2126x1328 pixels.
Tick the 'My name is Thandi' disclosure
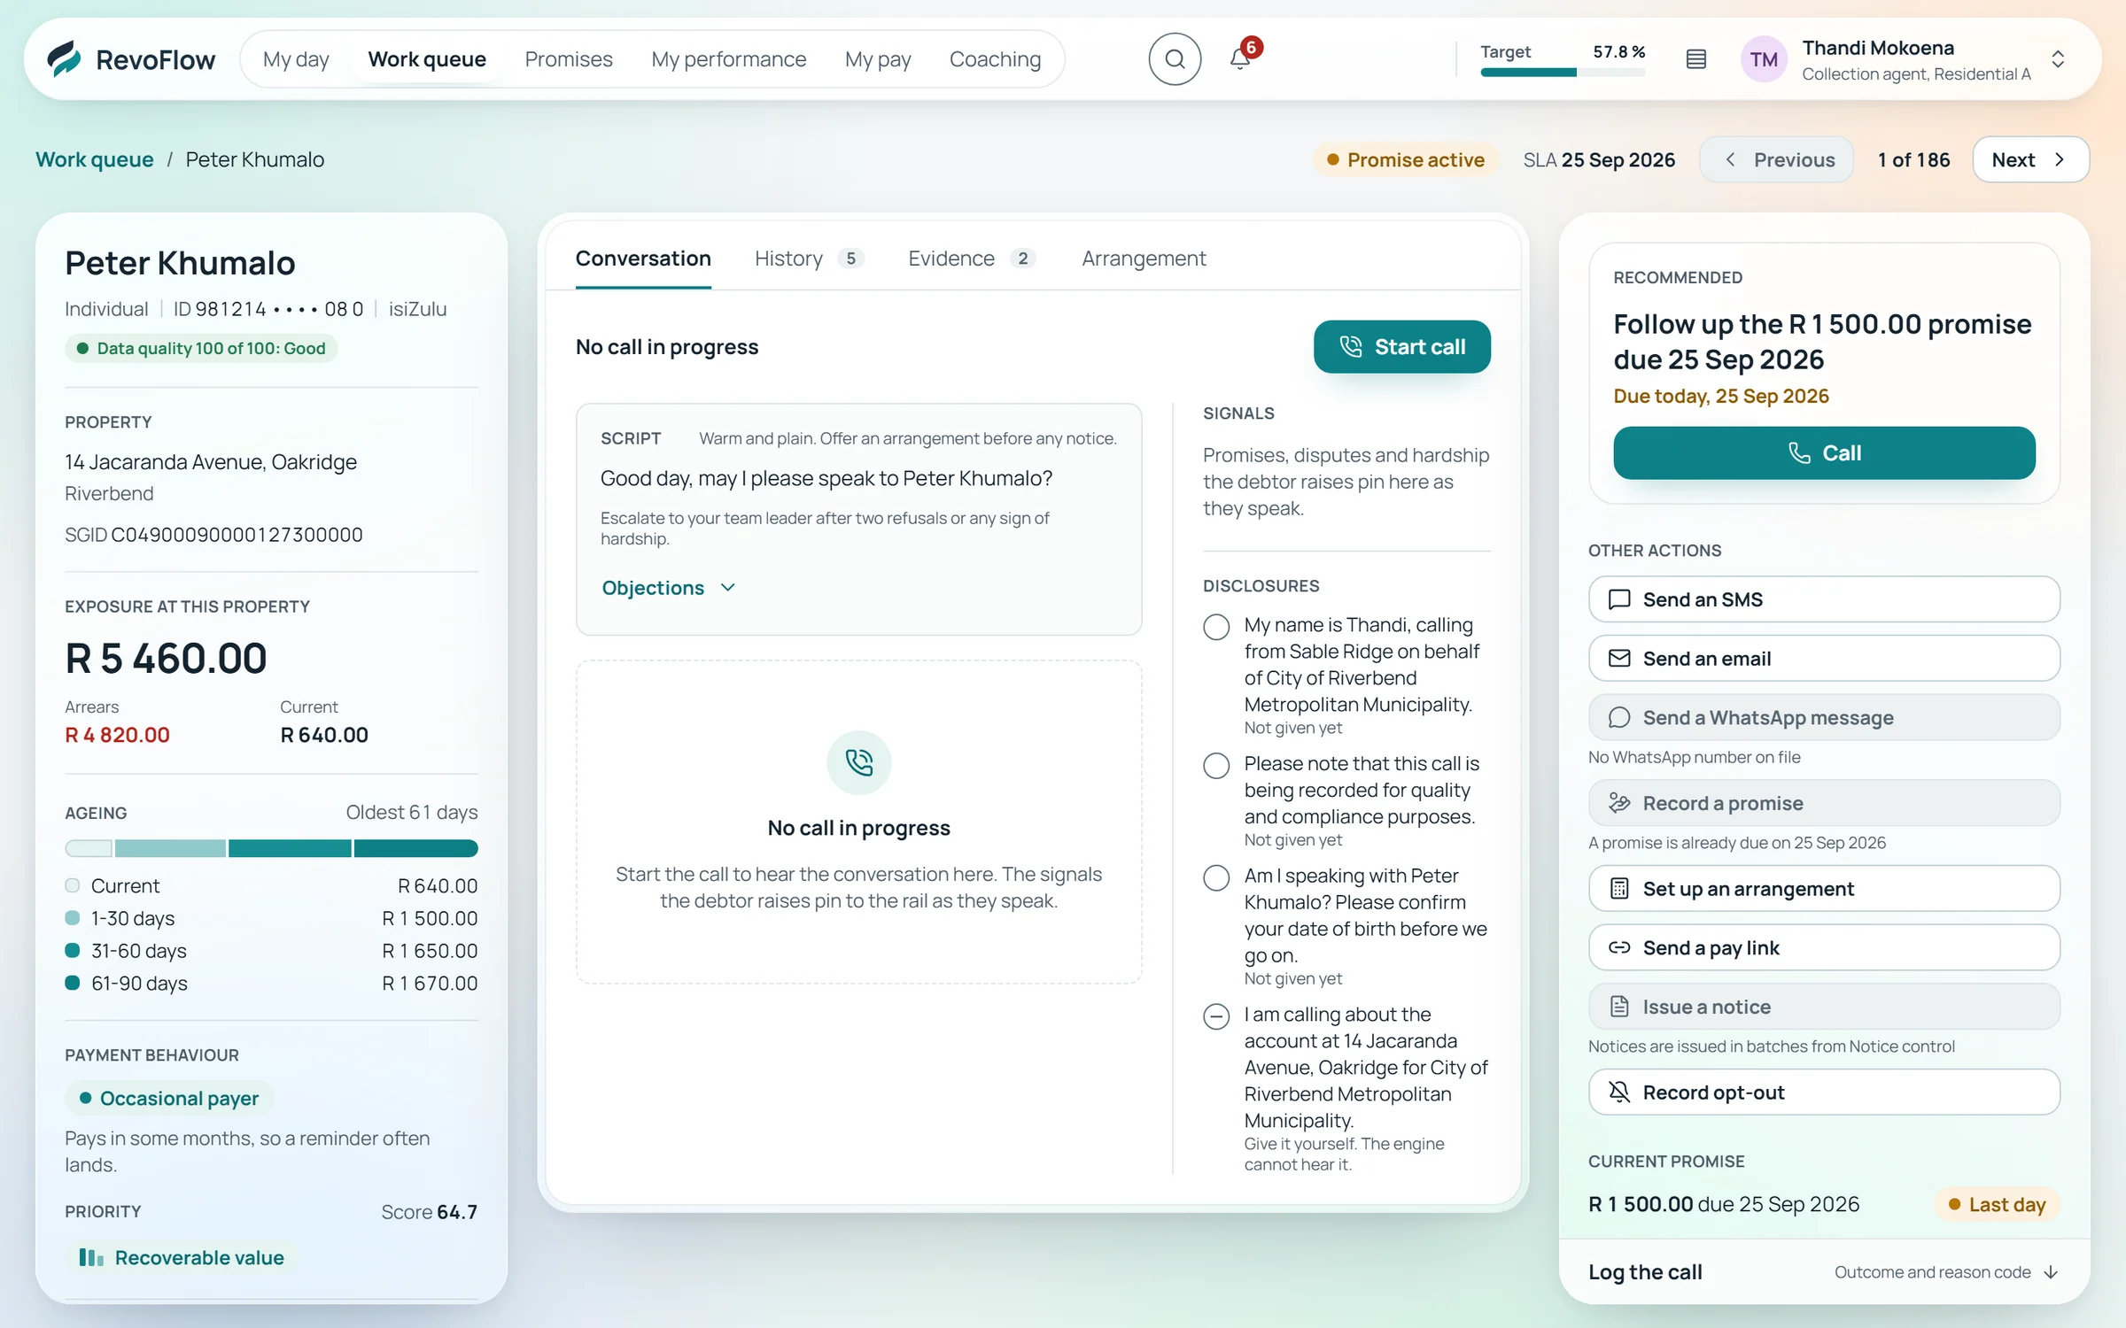[1216, 627]
